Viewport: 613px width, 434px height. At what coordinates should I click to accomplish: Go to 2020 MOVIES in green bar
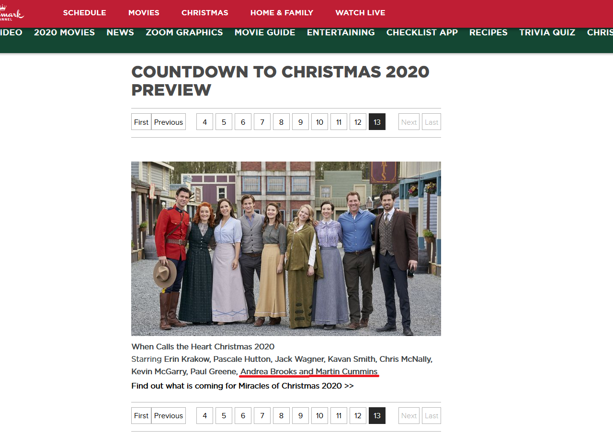click(64, 33)
